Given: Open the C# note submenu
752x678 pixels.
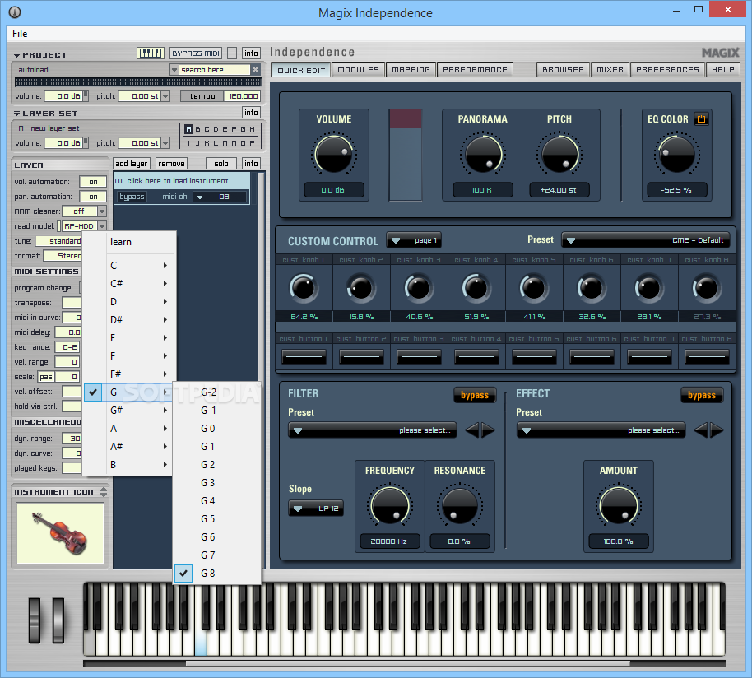Looking at the screenshot, I should 127,283.
